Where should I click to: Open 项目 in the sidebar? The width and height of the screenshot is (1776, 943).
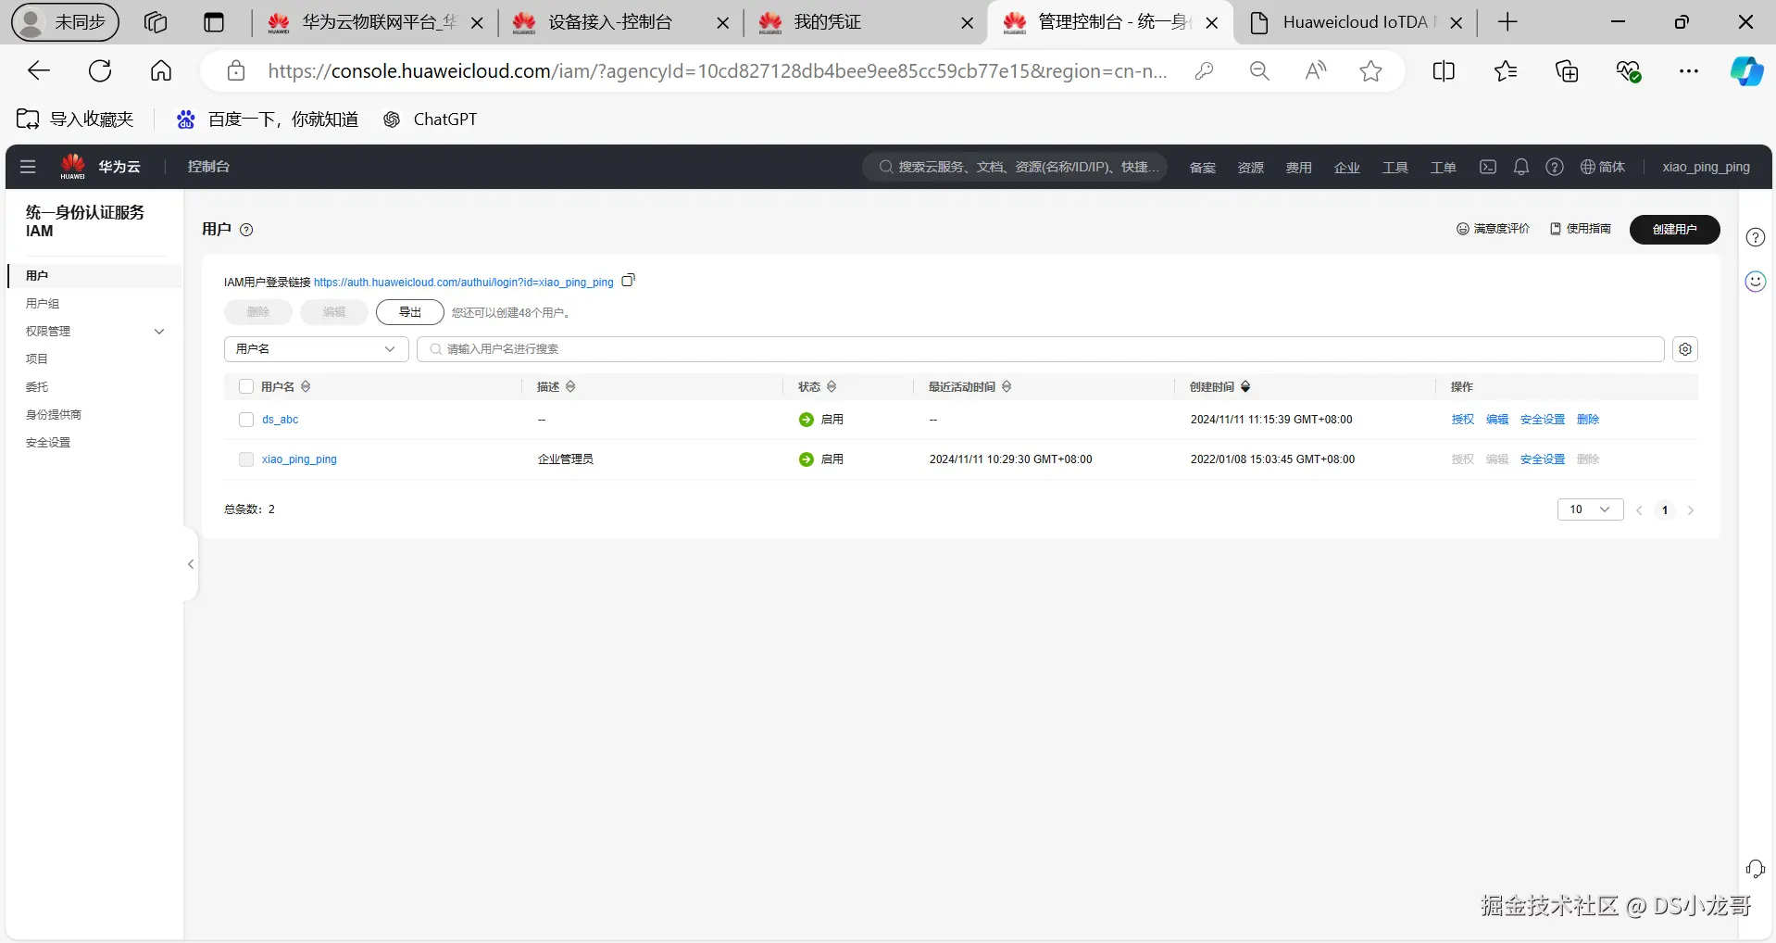37,358
